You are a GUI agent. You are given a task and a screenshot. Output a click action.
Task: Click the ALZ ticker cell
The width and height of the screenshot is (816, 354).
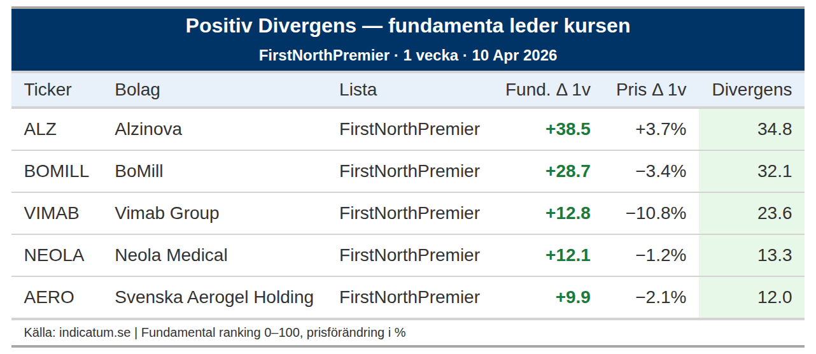[x=40, y=129]
